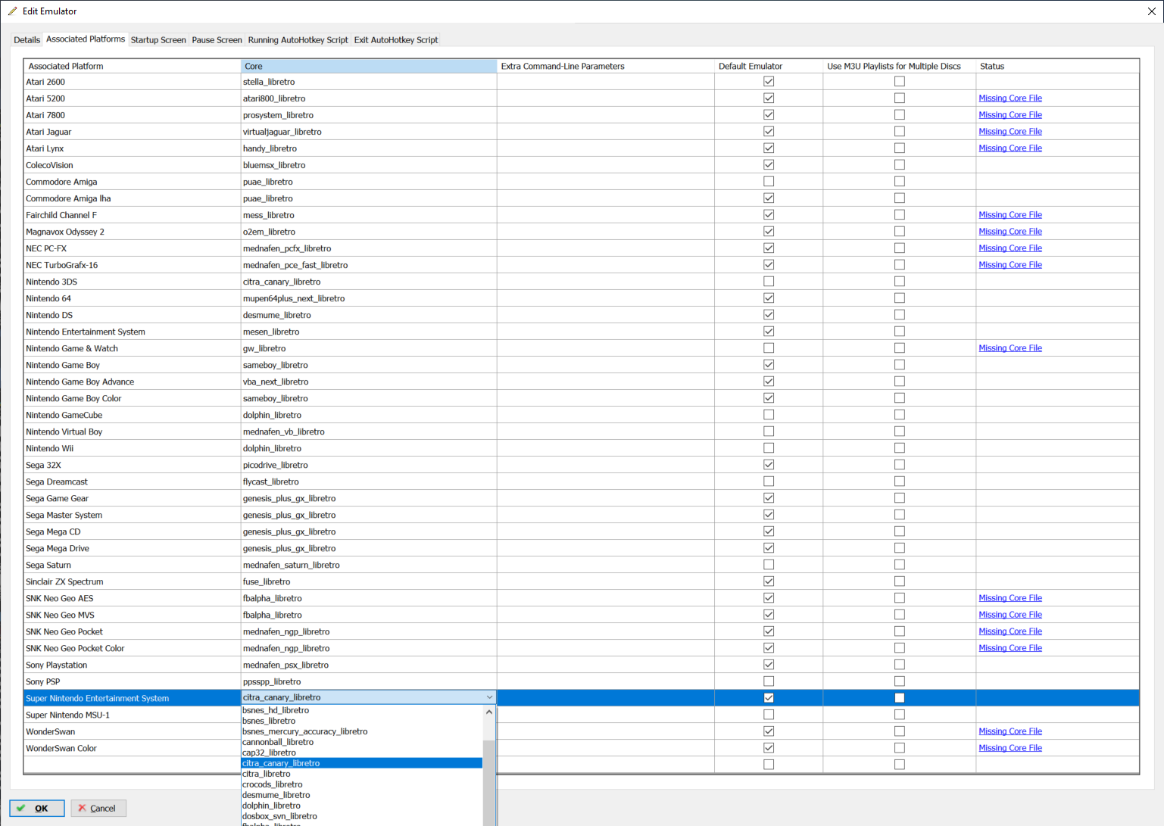Go to Exit AutoHotkey Script tab

click(396, 40)
